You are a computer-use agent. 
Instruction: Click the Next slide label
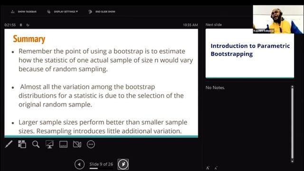coord(214,25)
